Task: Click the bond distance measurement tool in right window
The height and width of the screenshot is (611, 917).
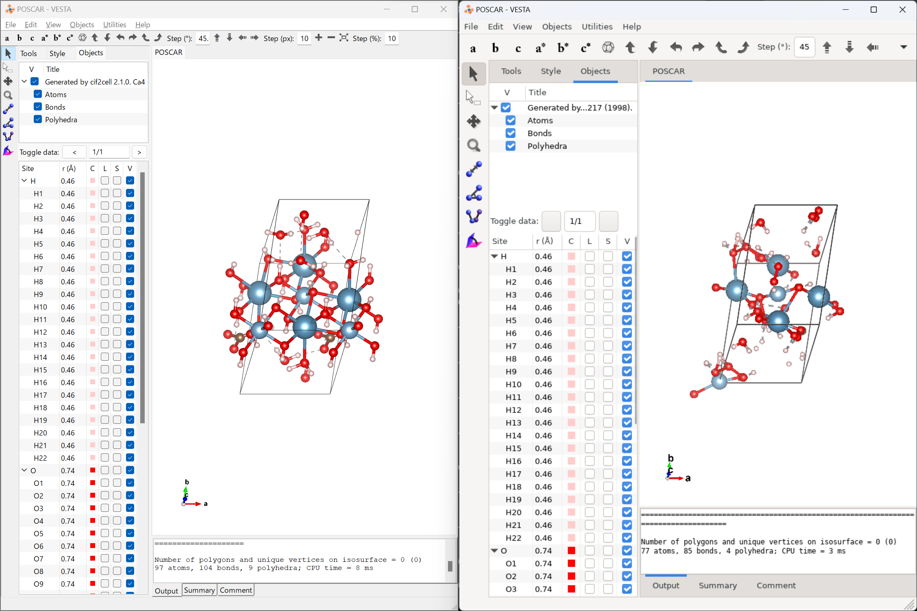Action: point(474,169)
